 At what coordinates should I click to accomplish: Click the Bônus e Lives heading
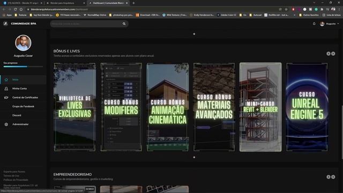66,51
